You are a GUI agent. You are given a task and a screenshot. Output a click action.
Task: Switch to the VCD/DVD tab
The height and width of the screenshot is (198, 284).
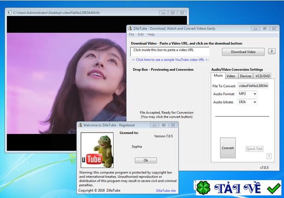point(263,76)
